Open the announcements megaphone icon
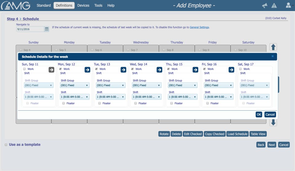 [265, 6]
